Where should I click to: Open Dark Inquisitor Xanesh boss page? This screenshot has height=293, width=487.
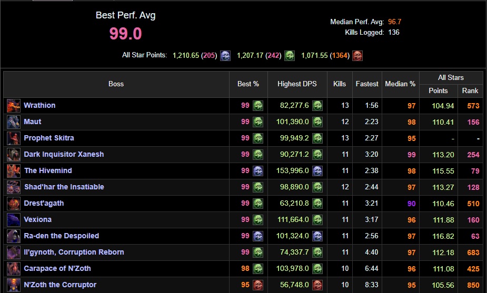tap(64, 155)
